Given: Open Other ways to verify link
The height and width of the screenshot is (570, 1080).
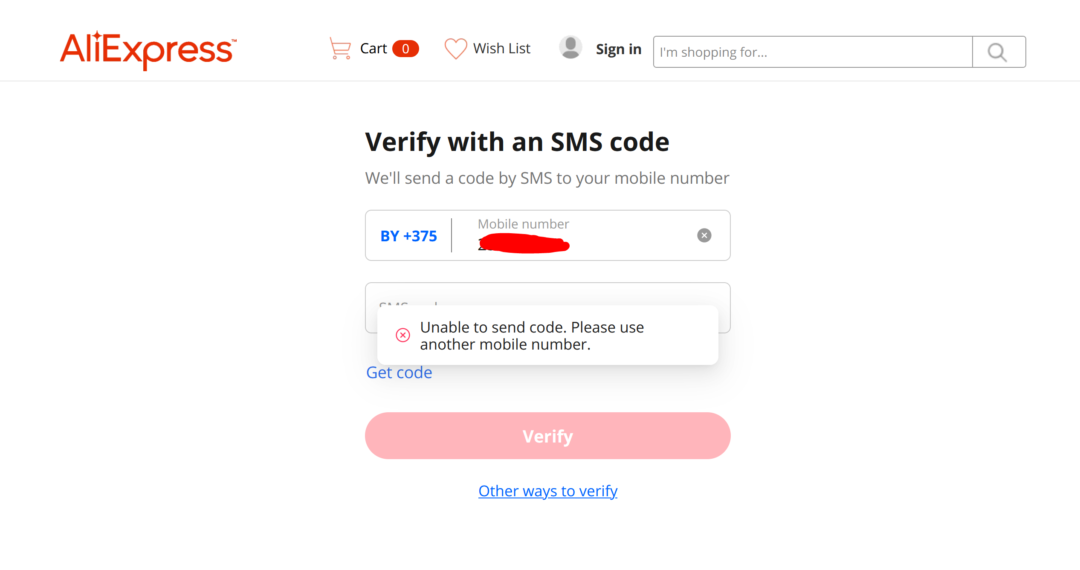Looking at the screenshot, I should [x=547, y=491].
